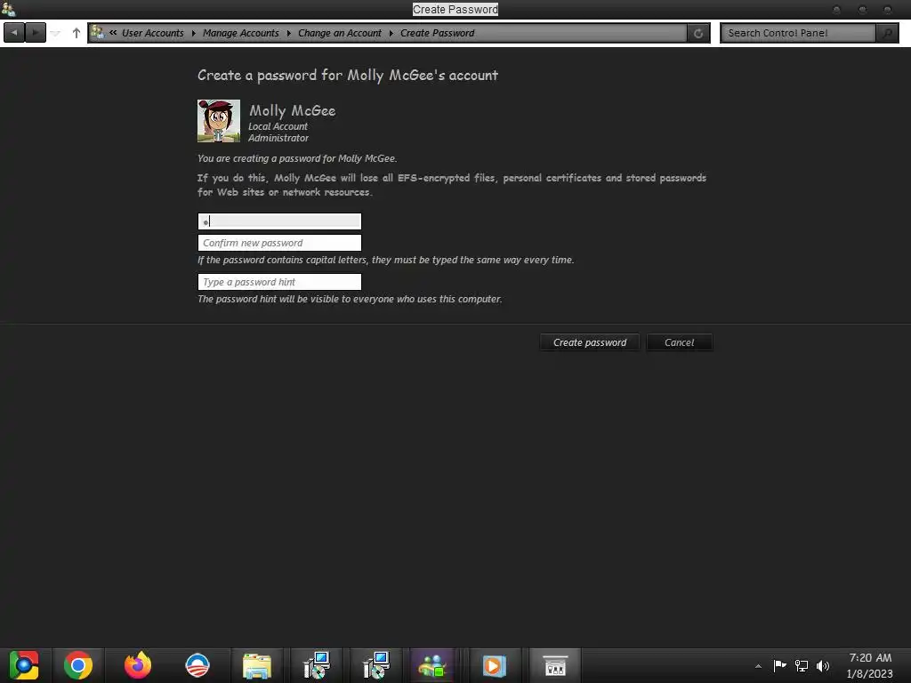911x683 pixels.
Task: Focus the Search Control Panel box
Action: click(798, 33)
